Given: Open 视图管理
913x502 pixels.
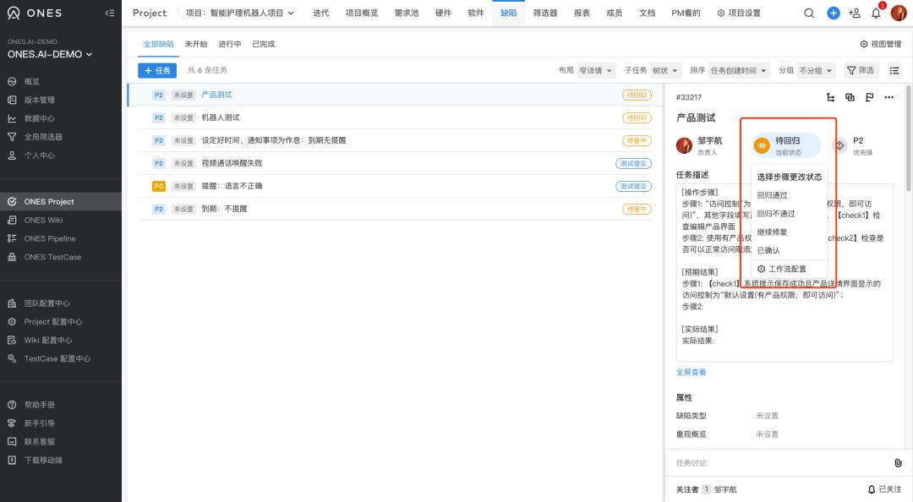Looking at the screenshot, I should tap(880, 44).
